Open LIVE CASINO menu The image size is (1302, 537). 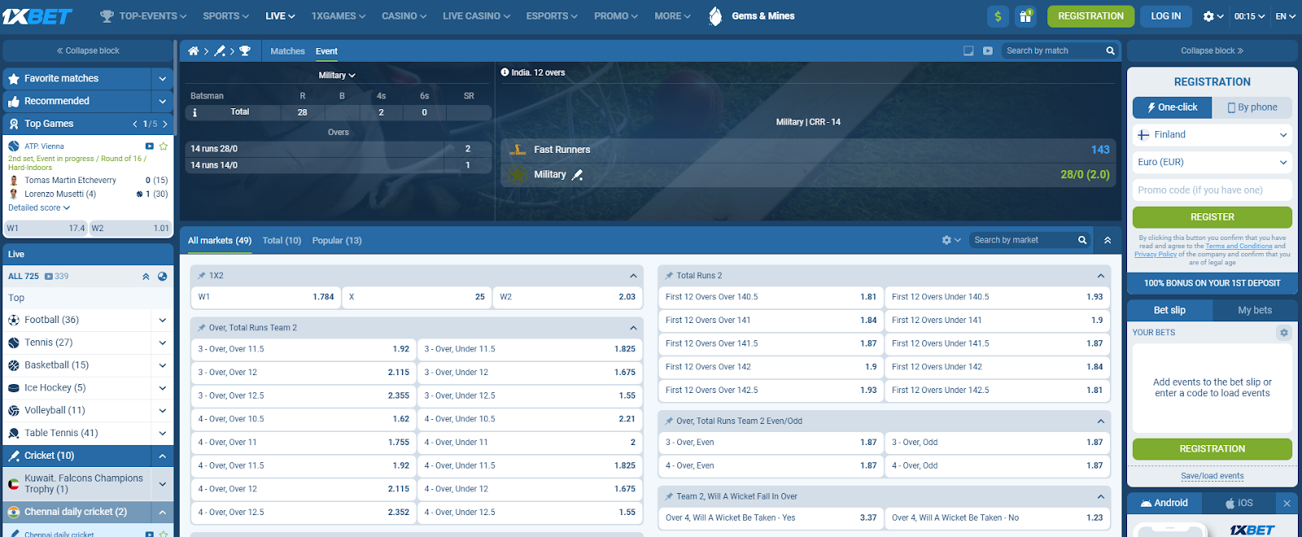[476, 16]
